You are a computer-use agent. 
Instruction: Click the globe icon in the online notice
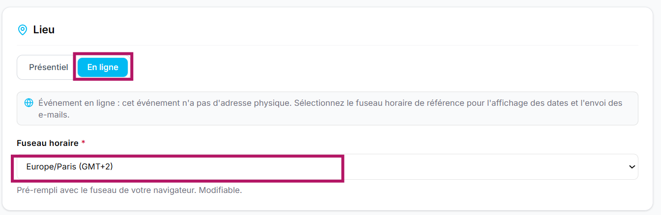(x=29, y=103)
